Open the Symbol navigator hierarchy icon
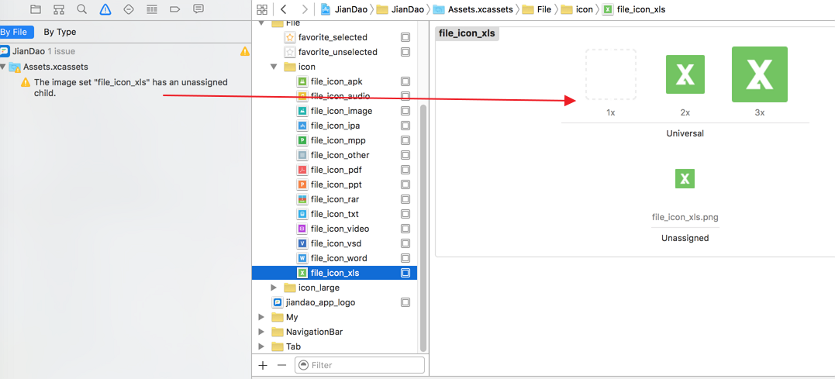Viewport: 835px width, 379px height. tap(59, 9)
